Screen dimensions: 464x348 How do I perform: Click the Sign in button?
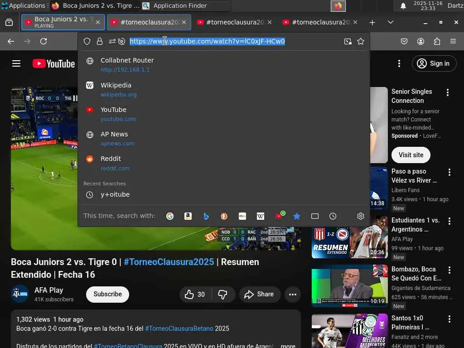pyautogui.click(x=434, y=63)
